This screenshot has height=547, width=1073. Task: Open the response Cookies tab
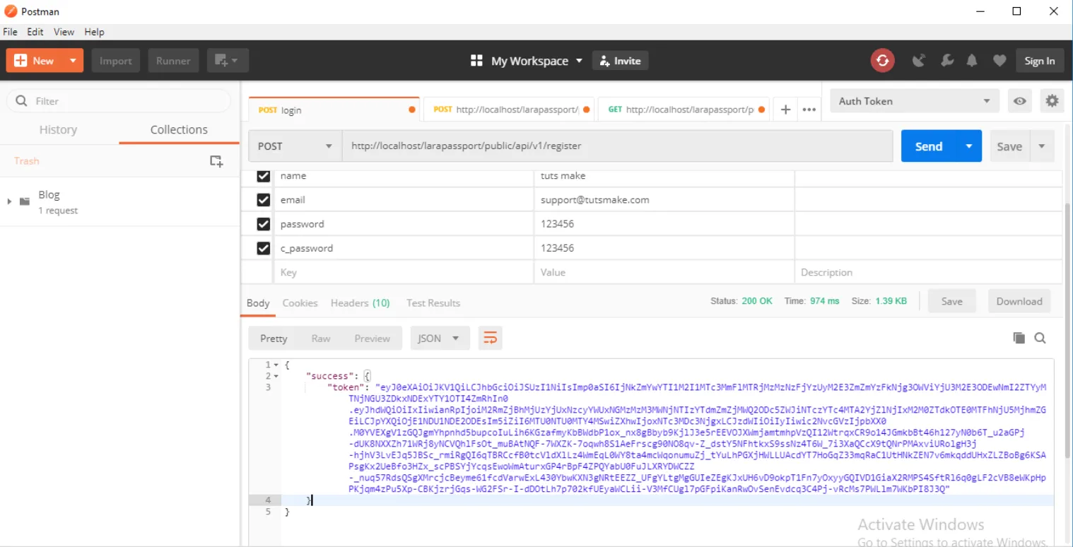coord(300,302)
